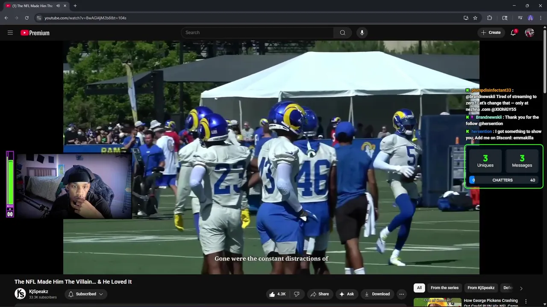Select the All filter chip
The height and width of the screenshot is (307, 547).
[x=419, y=288]
